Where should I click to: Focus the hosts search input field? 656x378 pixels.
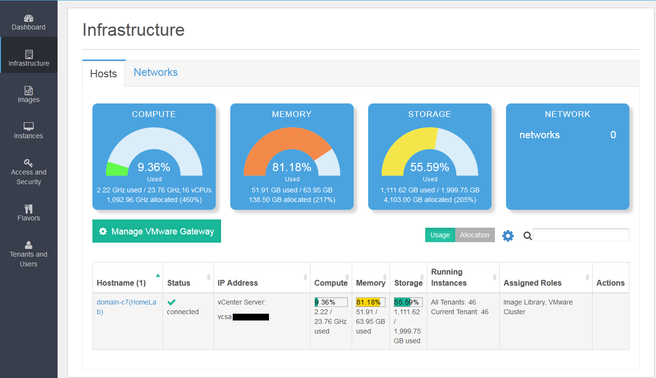coord(581,235)
